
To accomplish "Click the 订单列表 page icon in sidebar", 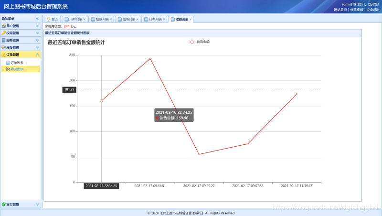I will pyautogui.click(x=8, y=63).
